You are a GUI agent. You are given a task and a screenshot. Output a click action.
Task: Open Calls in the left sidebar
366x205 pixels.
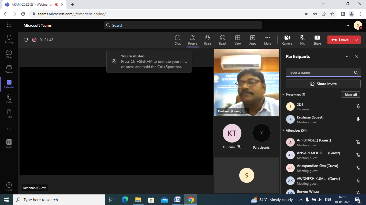9,99
